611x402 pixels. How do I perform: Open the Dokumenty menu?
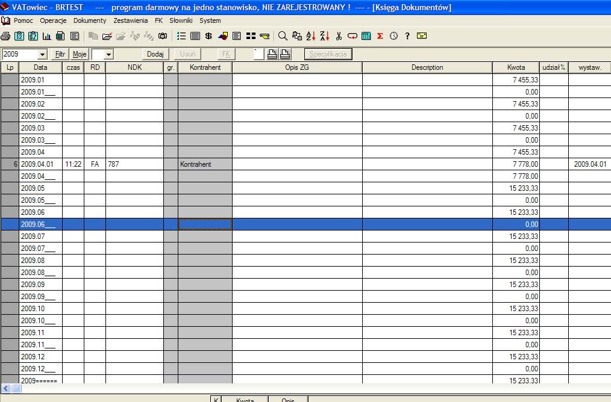90,20
